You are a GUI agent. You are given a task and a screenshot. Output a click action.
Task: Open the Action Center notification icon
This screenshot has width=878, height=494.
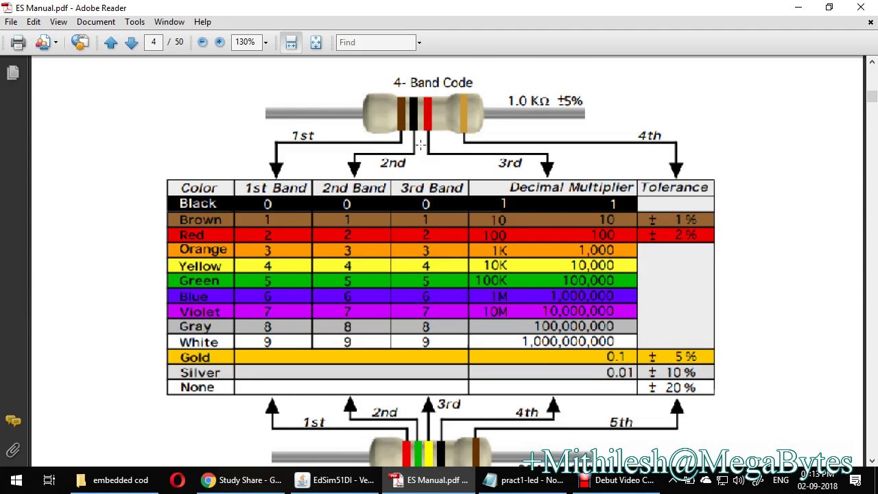pos(856,480)
